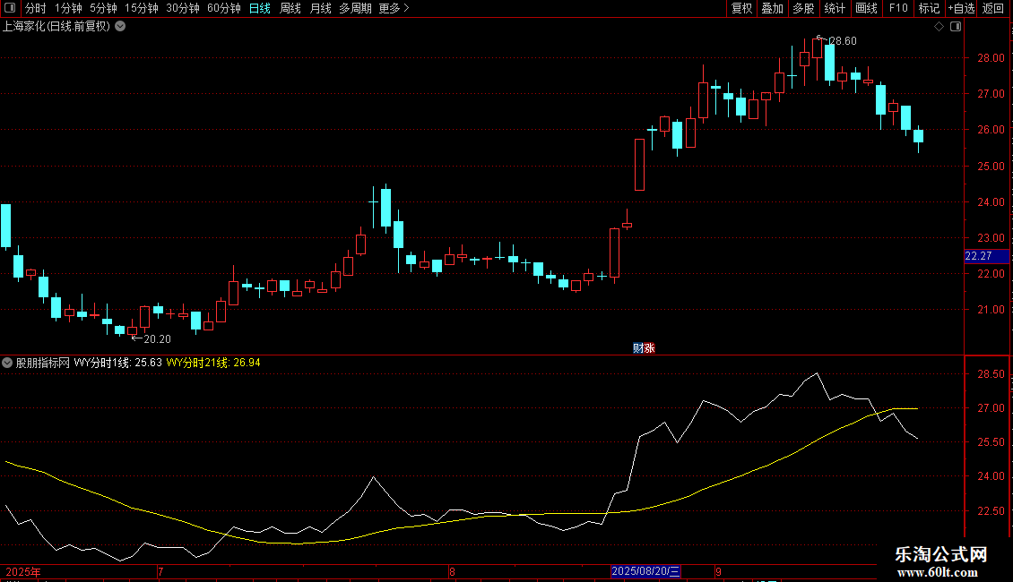The width and height of the screenshot is (1013, 582).
Task: Click the 2025/08/20 date marker
Action: click(x=645, y=571)
